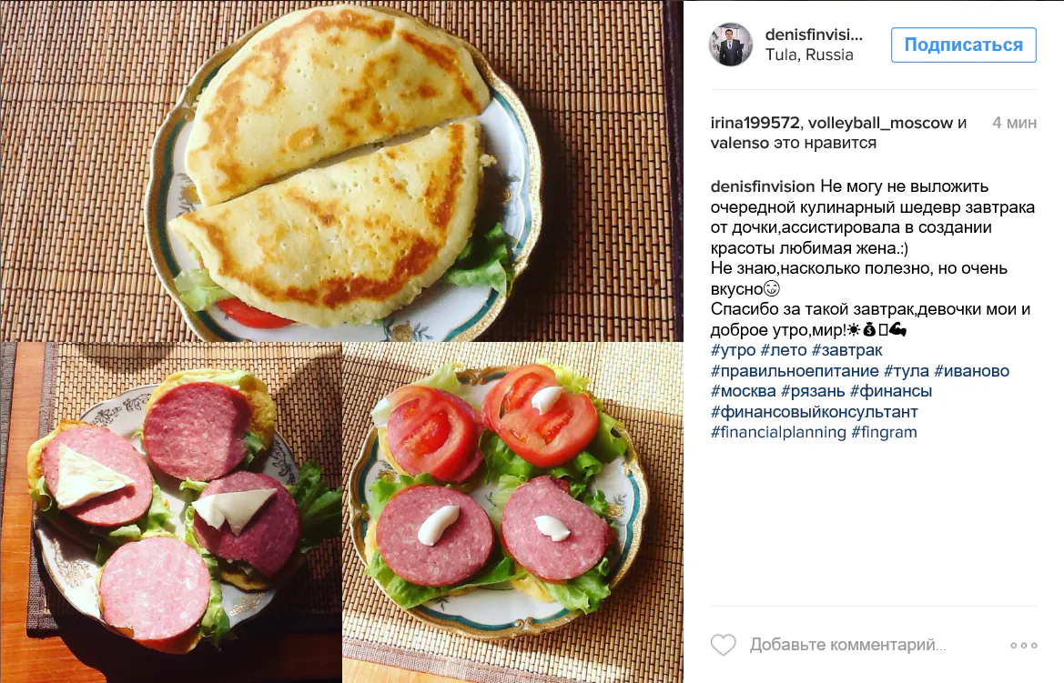
Task: Open the #лето hashtag
Action: [x=784, y=351]
